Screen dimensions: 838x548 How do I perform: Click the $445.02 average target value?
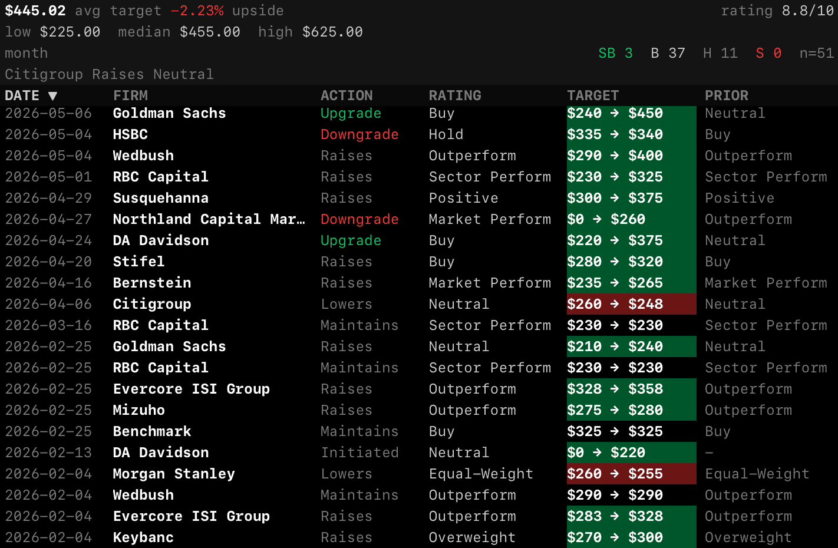35,11
